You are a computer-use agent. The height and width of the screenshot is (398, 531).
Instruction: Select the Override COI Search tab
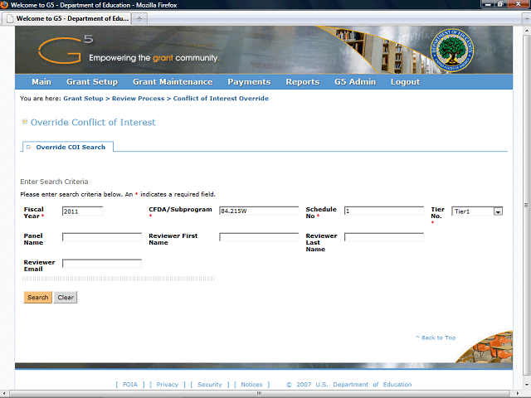point(68,147)
